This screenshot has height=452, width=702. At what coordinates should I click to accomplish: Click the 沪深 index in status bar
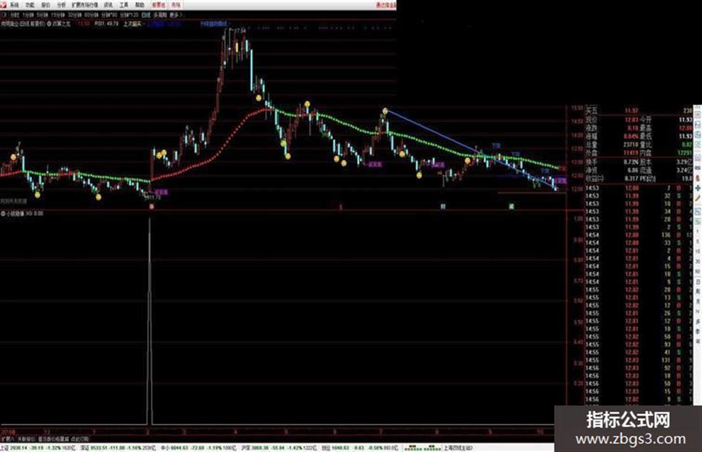(278, 448)
